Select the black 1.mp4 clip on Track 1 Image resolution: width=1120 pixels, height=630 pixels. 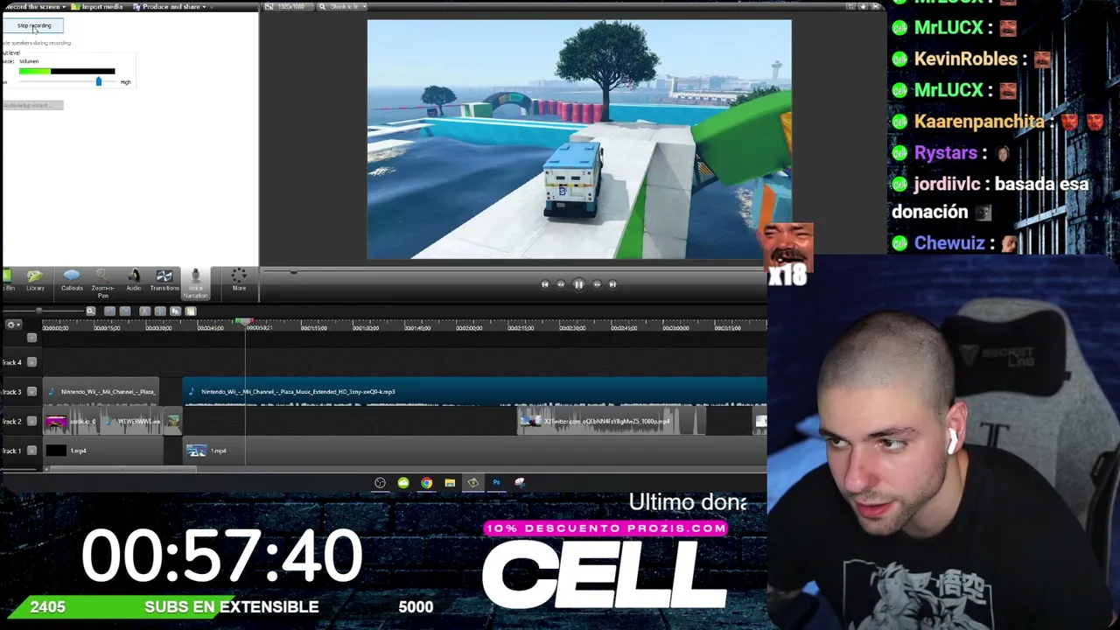102,451
